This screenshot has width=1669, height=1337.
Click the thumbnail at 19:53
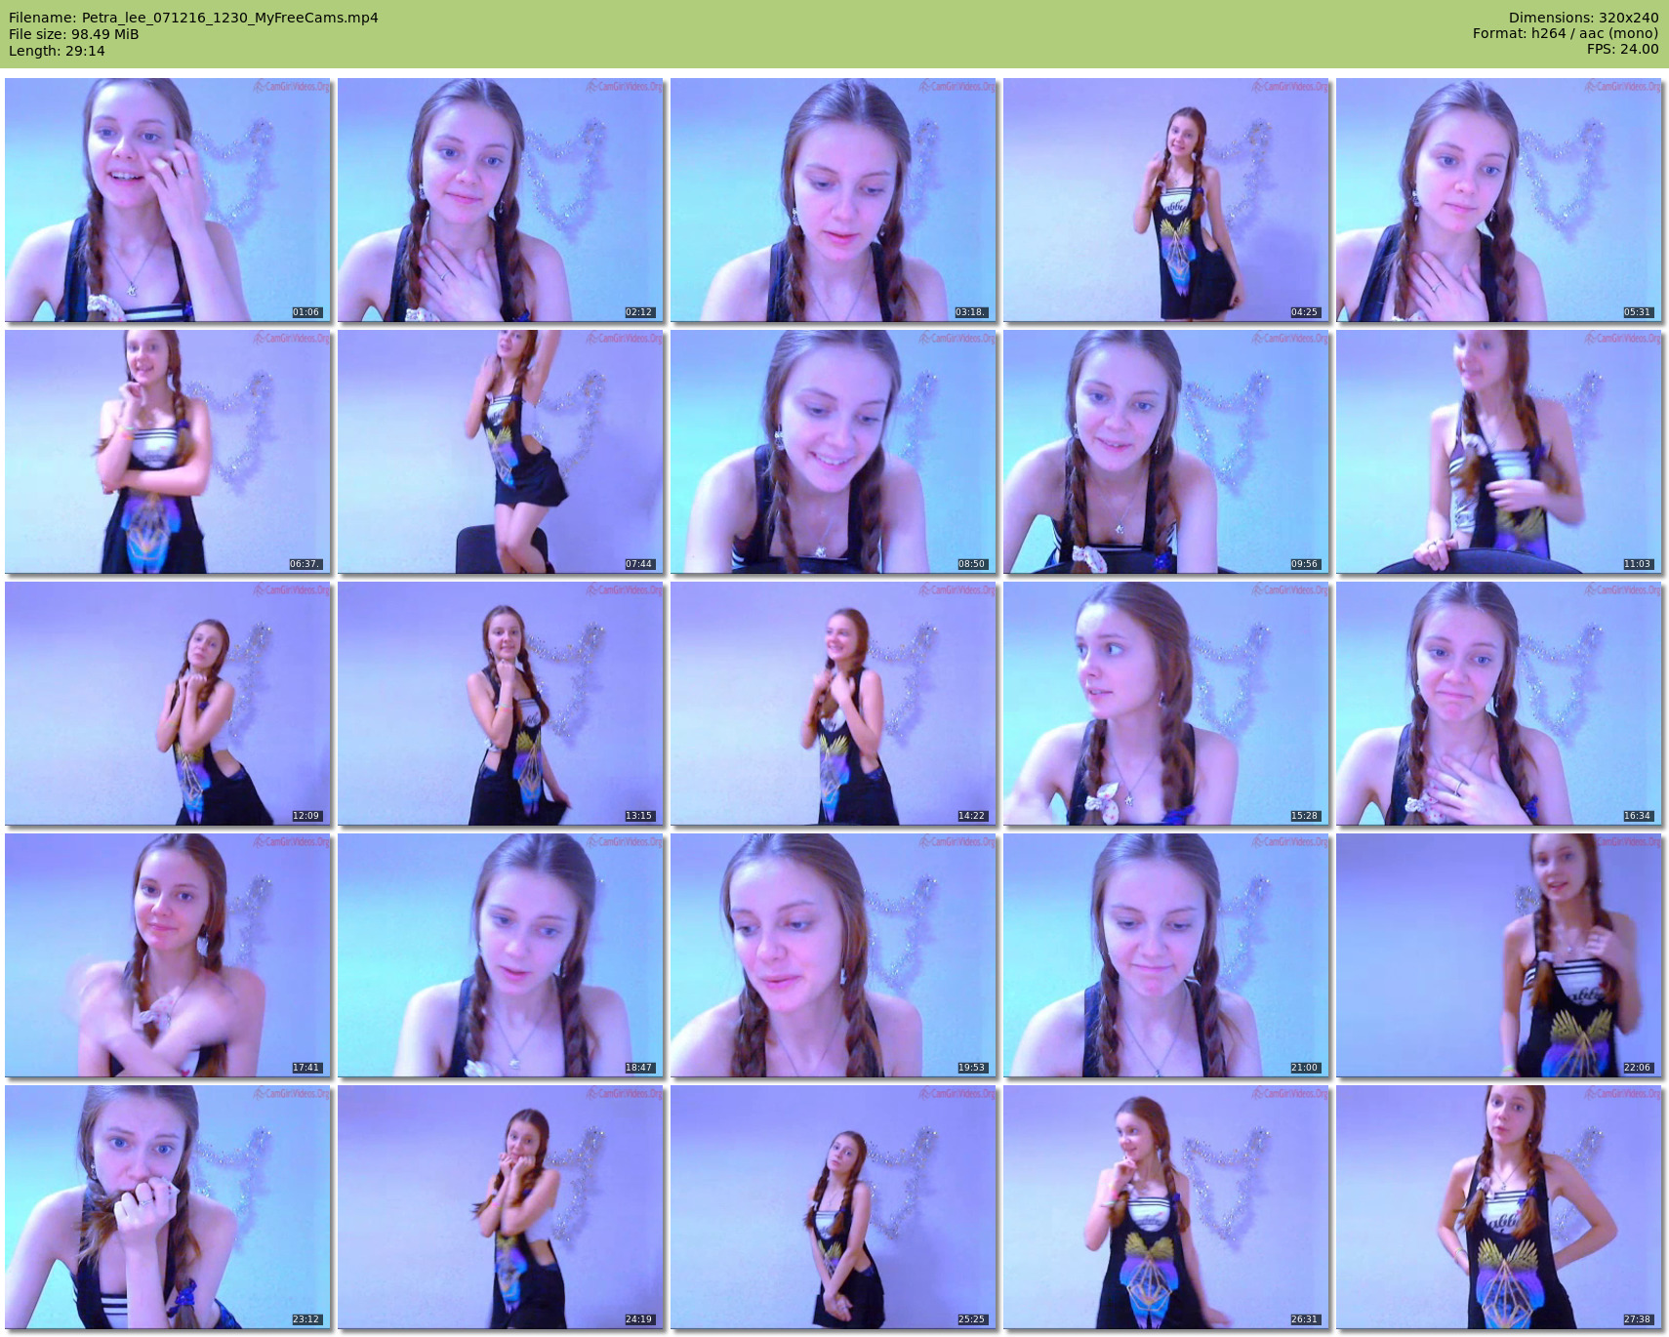(834, 955)
